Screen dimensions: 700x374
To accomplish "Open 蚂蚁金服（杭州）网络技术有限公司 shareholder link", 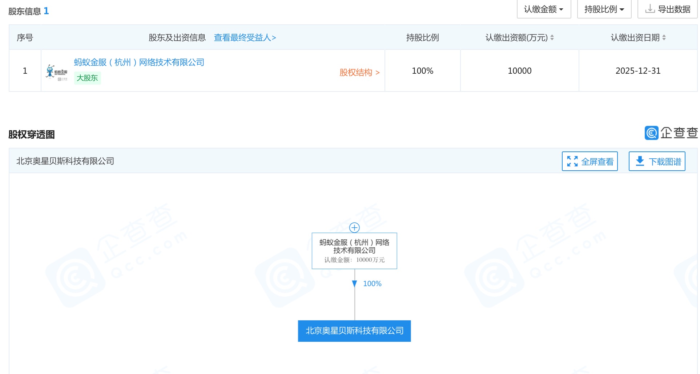I will click(139, 62).
